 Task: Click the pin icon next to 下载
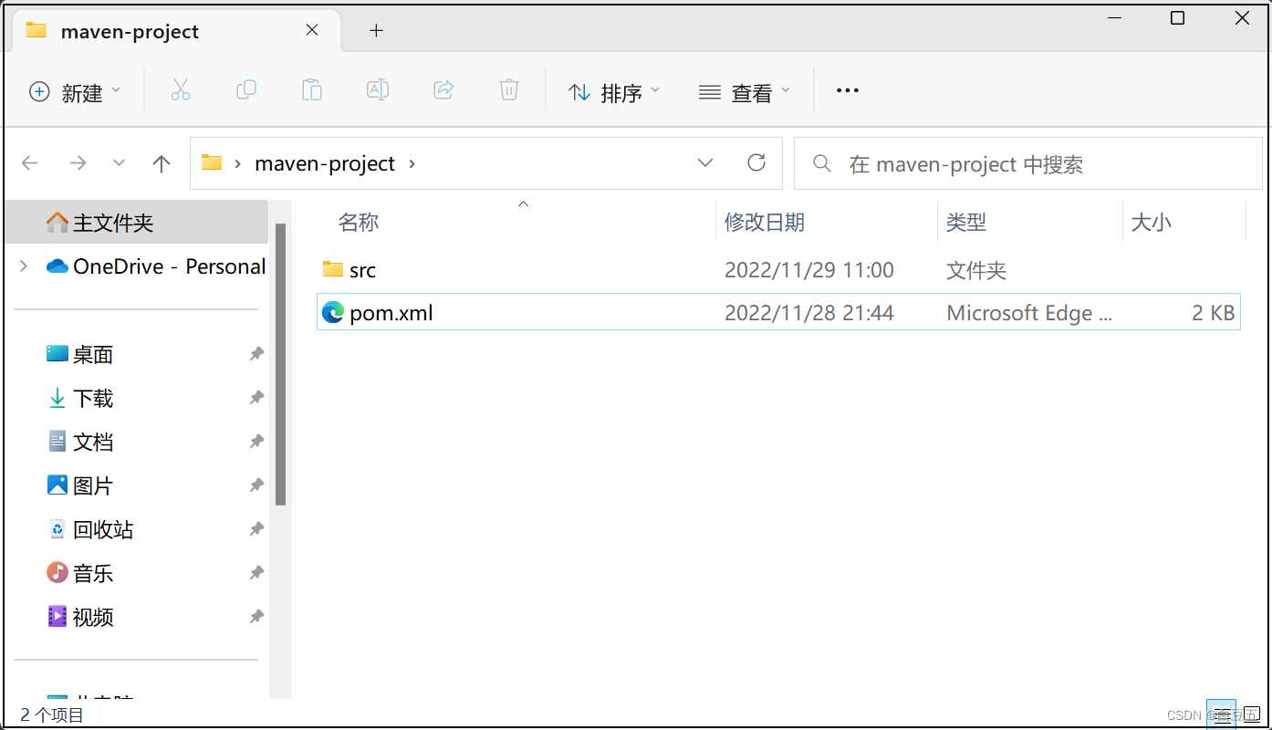(x=256, y=398)
